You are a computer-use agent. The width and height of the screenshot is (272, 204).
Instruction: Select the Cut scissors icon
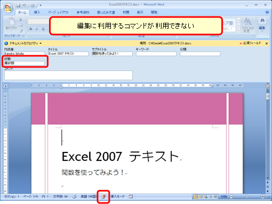tap(21, 20)
